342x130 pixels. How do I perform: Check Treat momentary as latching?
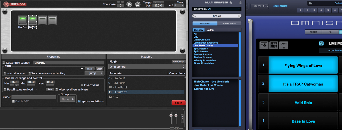coord(30,74)
